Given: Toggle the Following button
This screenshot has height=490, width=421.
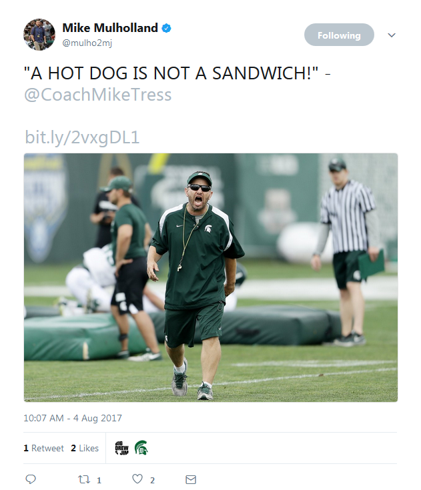Looking at the screenshot, I should click(x=339, y=35).
